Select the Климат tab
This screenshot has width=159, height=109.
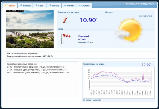69,5
